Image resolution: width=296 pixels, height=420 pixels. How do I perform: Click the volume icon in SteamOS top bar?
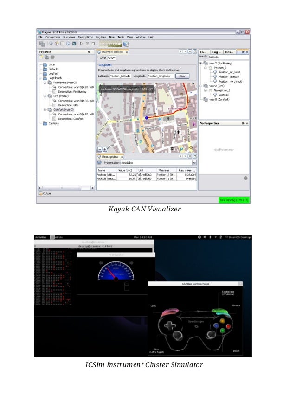[205, 237]
